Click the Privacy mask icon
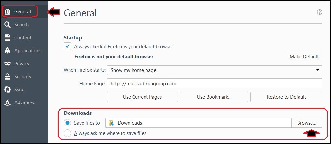 (x=7, y=64)
